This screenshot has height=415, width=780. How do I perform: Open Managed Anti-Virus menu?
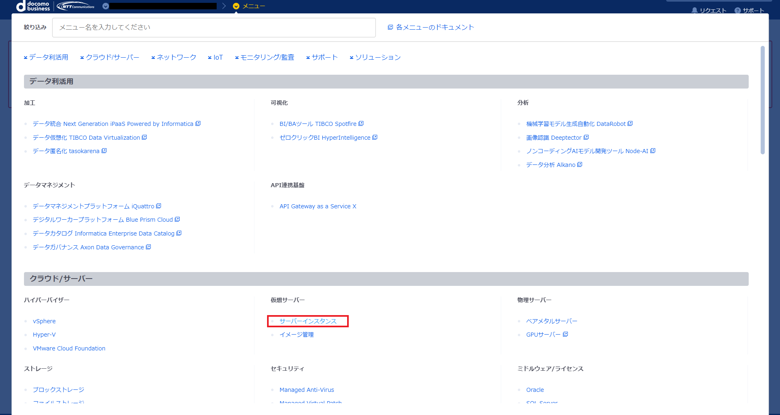(x=307, y=390)
